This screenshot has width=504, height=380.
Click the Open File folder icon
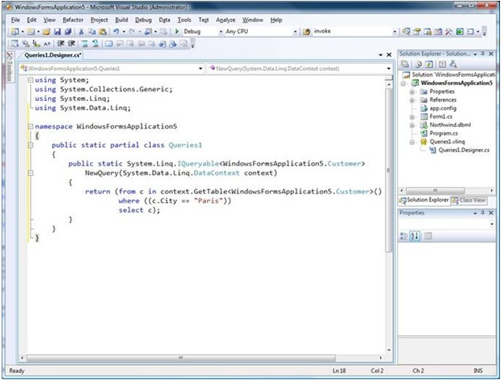[47, 32]
